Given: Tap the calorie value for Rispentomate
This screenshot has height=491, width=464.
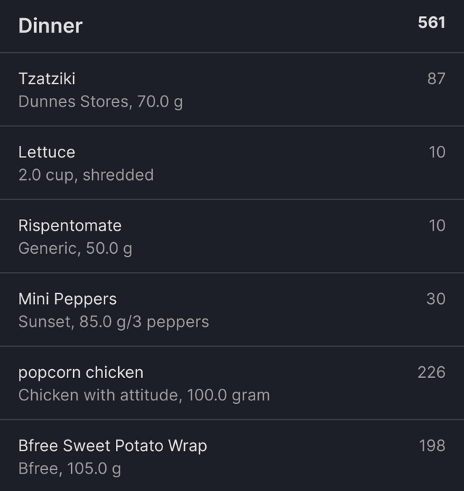Looking at the screenshot, I should click(x=437, y=226).
